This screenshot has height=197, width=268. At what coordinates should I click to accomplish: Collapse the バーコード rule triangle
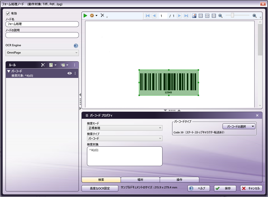point(9,71)
